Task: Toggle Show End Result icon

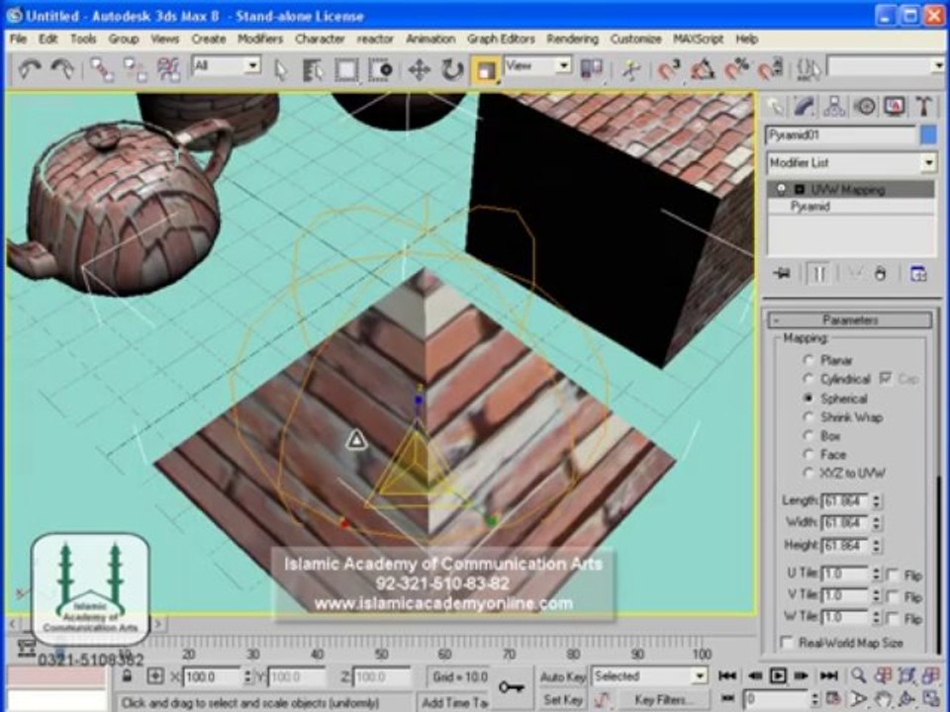Action: point(819,274)
